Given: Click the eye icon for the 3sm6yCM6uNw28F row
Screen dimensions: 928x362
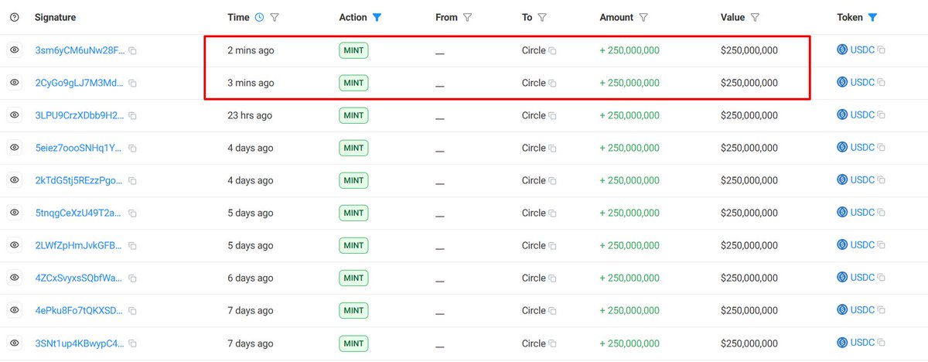Looking at the screenshot, I should click(x=14, y=50).
